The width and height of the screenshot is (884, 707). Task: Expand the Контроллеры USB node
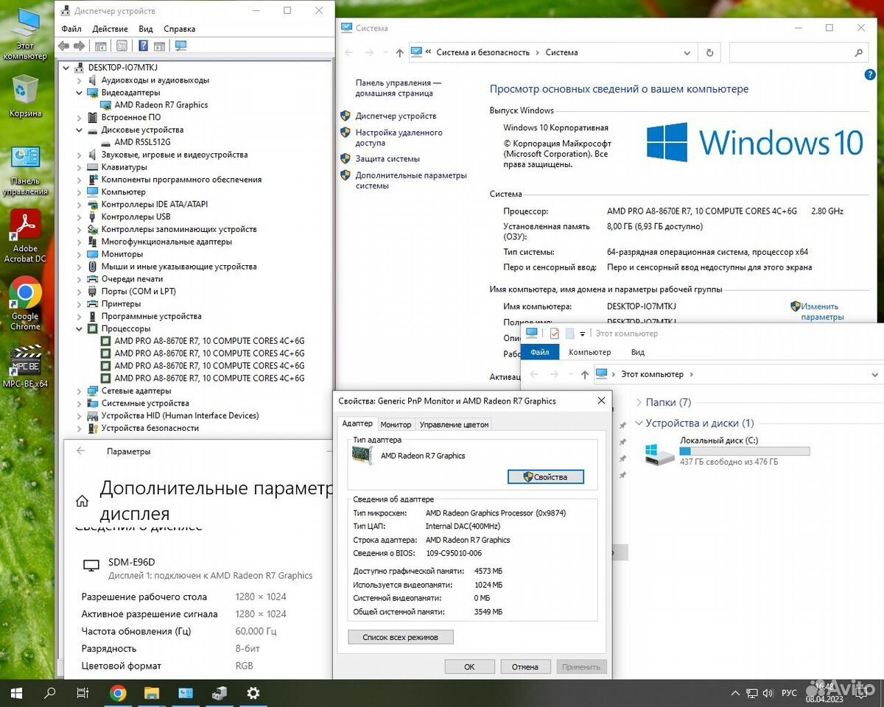coord(80,217)
